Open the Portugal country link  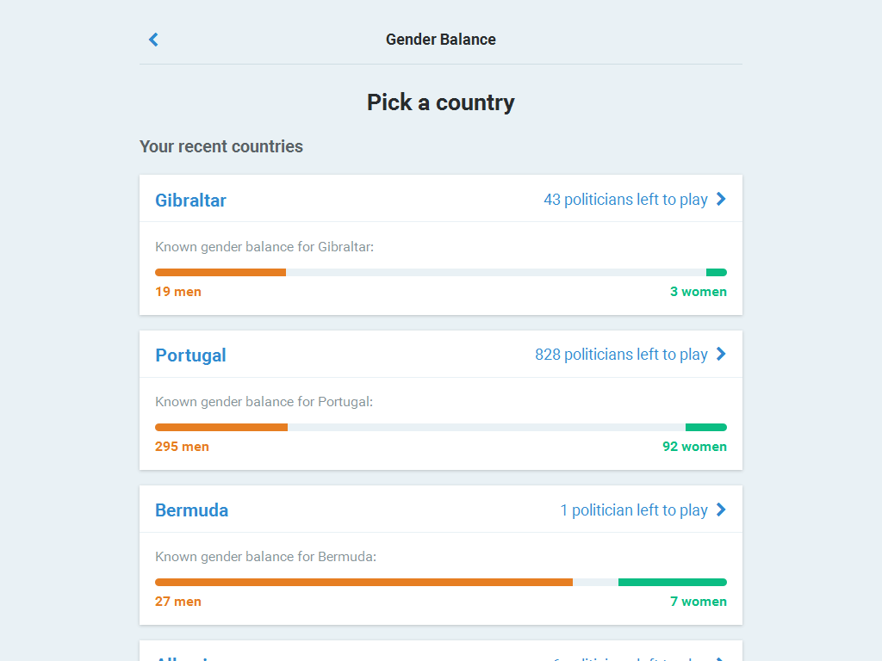190,355
